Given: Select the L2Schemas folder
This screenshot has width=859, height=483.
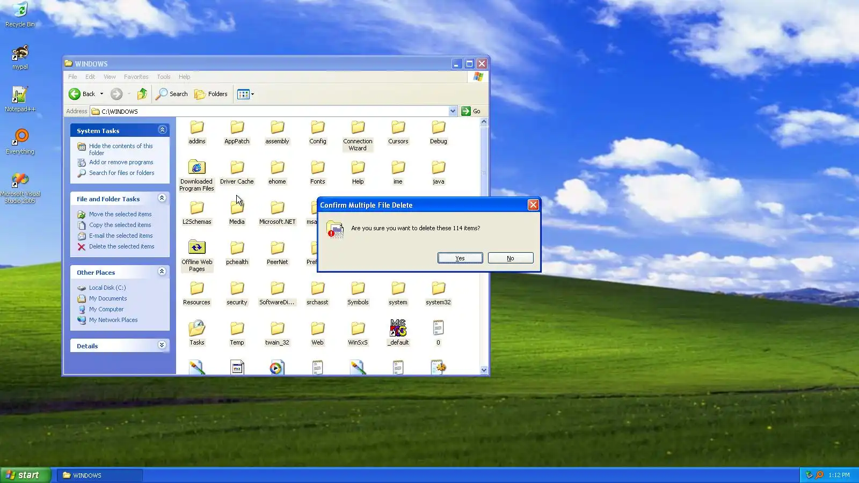Looking at the screenshot, I should click(197, 213).
